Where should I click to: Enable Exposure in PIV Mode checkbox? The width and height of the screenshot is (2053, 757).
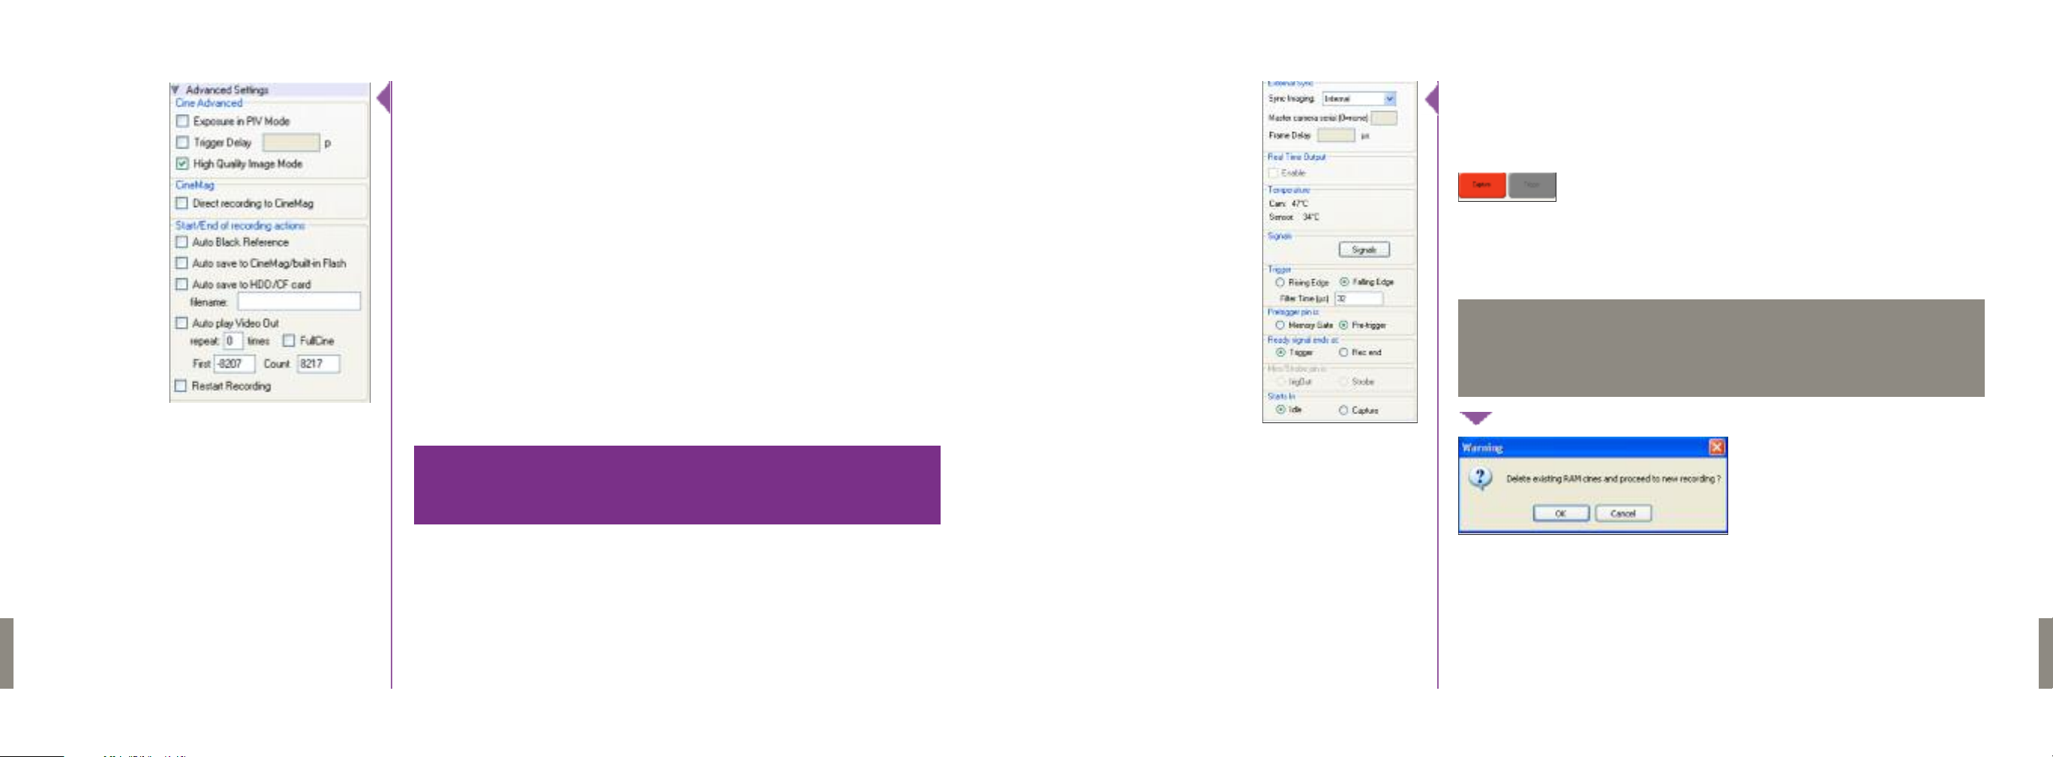tap(182, 121)
